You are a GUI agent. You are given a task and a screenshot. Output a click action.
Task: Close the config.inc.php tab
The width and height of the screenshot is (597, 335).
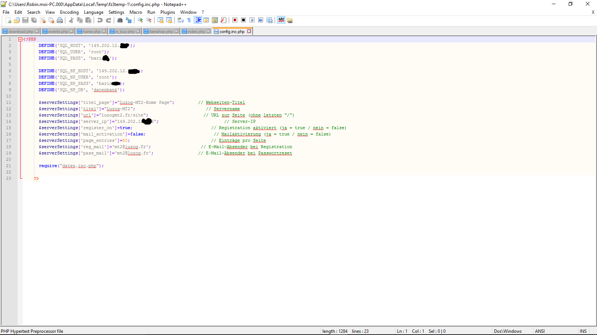point(249,31)
